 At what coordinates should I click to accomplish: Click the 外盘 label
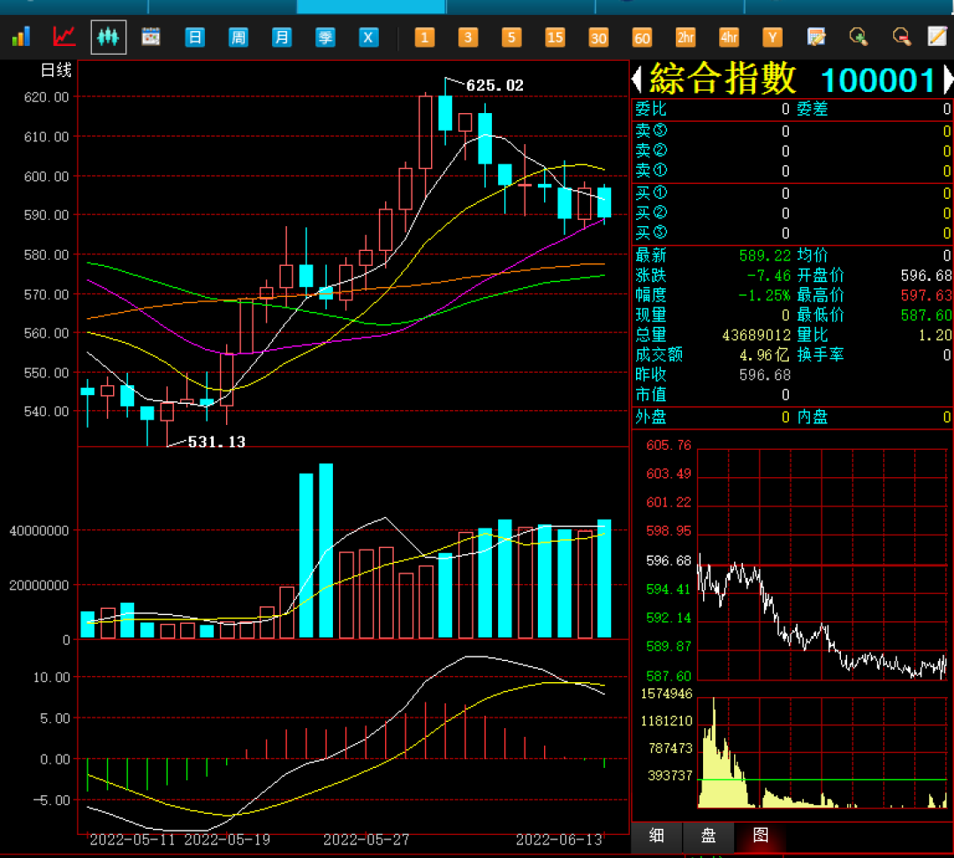[651, 417]
